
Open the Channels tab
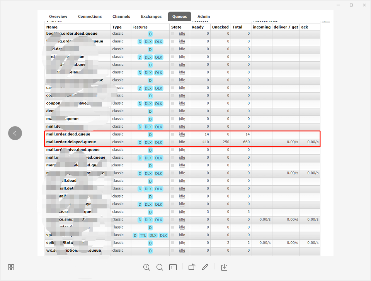click(x=121, y=17)
